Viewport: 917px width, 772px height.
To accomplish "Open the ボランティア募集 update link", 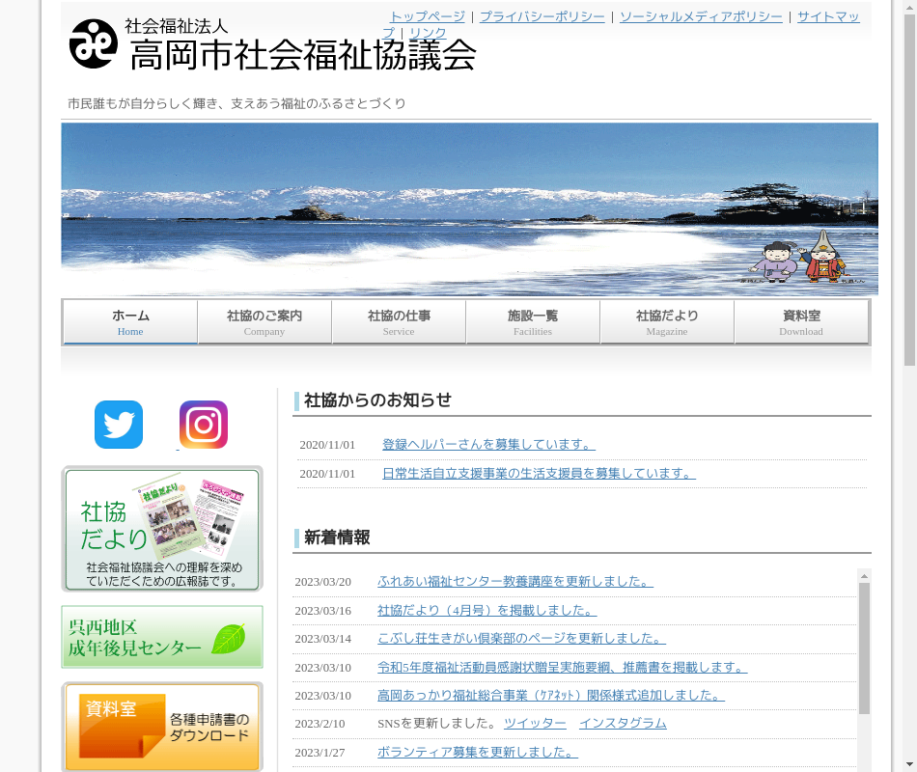I will (478, 753).
